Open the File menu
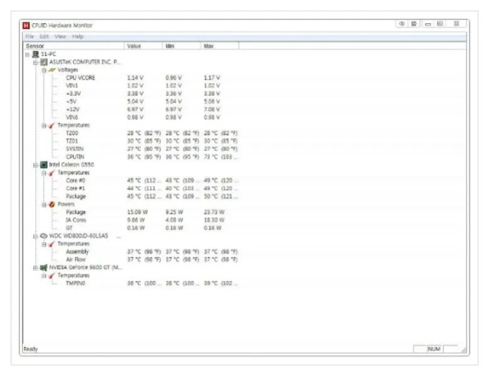 (30, 36)
